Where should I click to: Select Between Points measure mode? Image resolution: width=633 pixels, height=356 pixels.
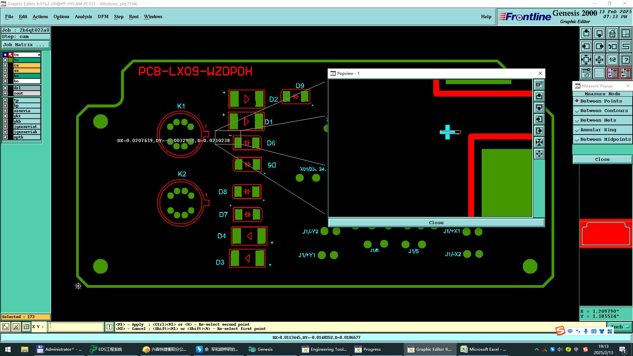602,101
